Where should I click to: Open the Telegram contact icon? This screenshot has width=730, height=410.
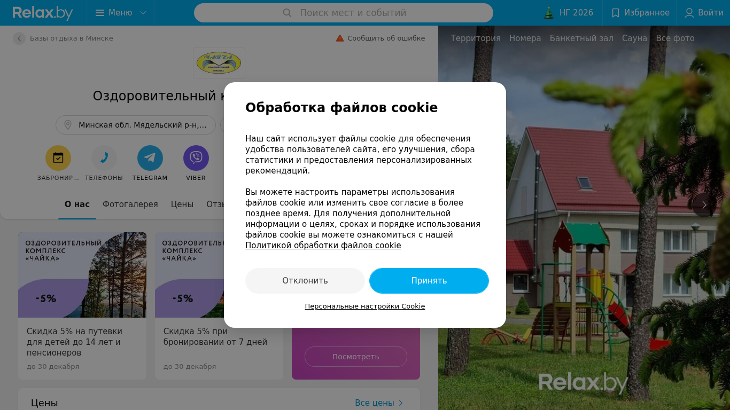pyautogui.click(x=150, y=158)
